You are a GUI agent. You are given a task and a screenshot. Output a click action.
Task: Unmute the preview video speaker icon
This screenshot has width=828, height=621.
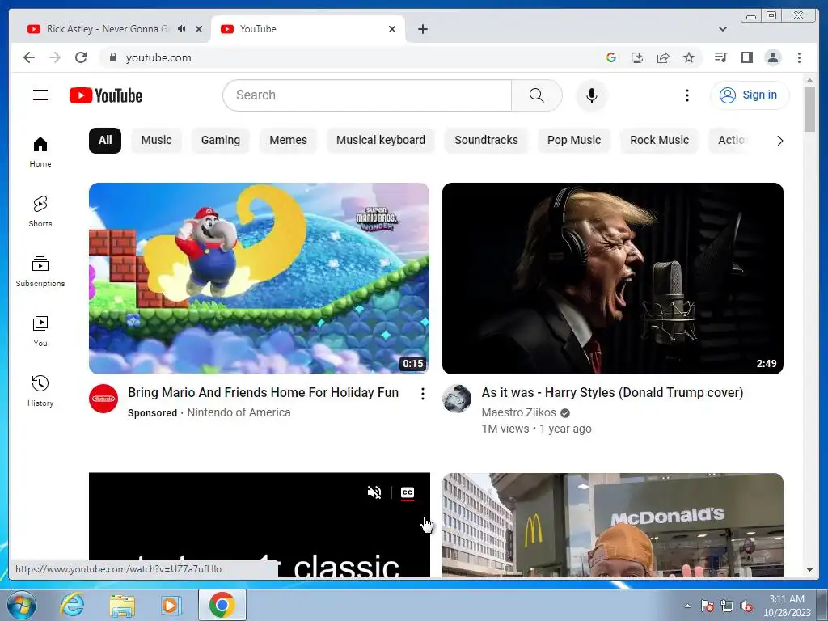374,492
